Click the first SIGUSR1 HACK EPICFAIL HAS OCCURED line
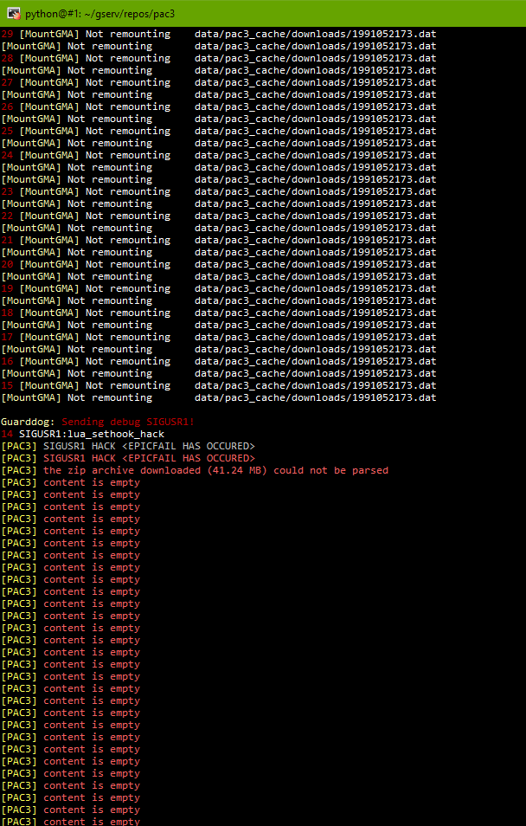 tap(130, 446)
